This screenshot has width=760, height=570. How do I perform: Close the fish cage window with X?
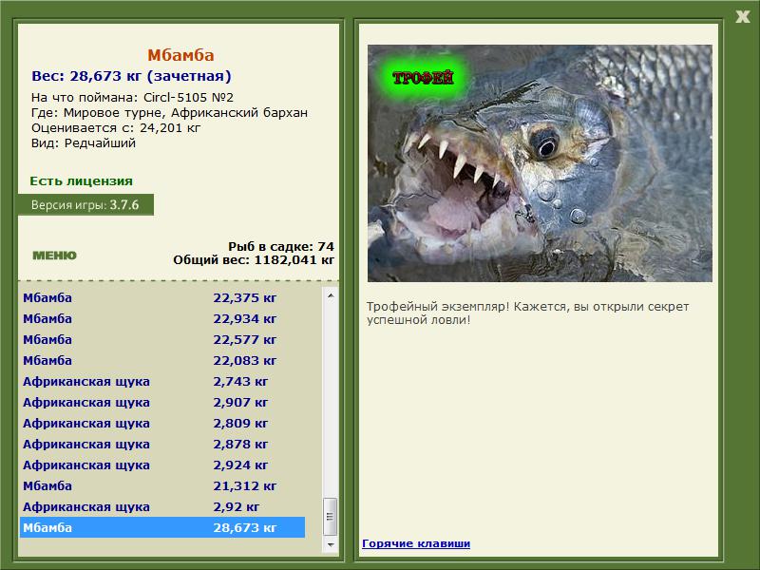tap(743, 17)
